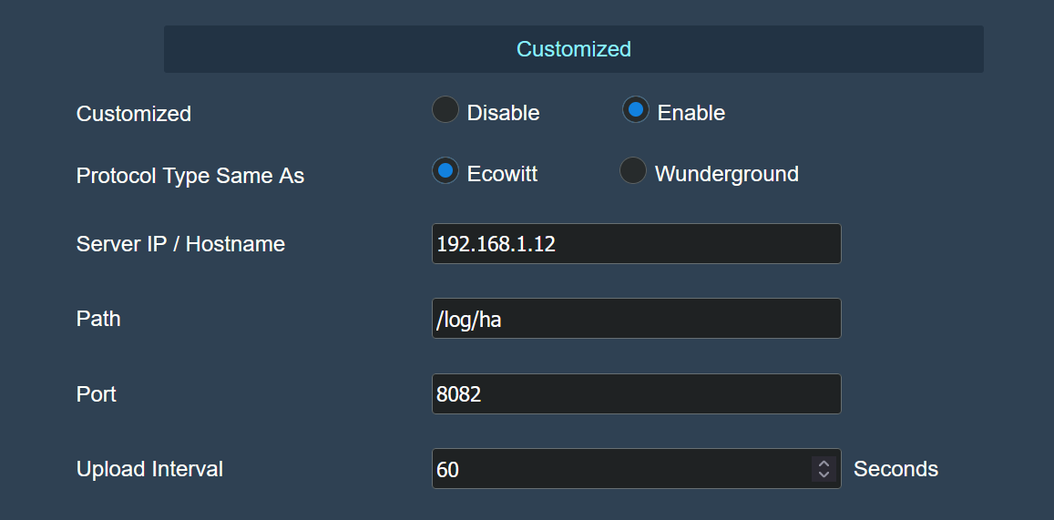Image resolution: width=1054 pixels, height=520 pixels.
Task: Click the "Upload Interval" field label
Action: pyautogui.click(x=149, y=469)
